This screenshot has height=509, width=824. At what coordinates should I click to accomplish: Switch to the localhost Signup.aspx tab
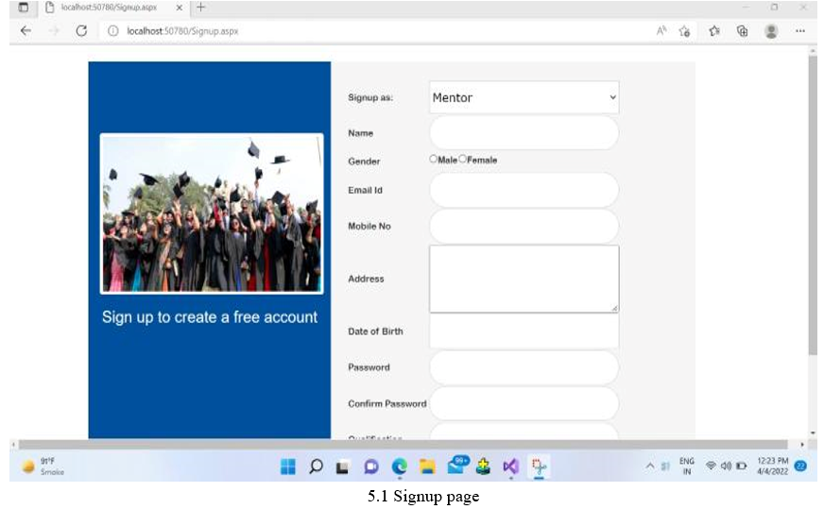[x=109, y=8]
